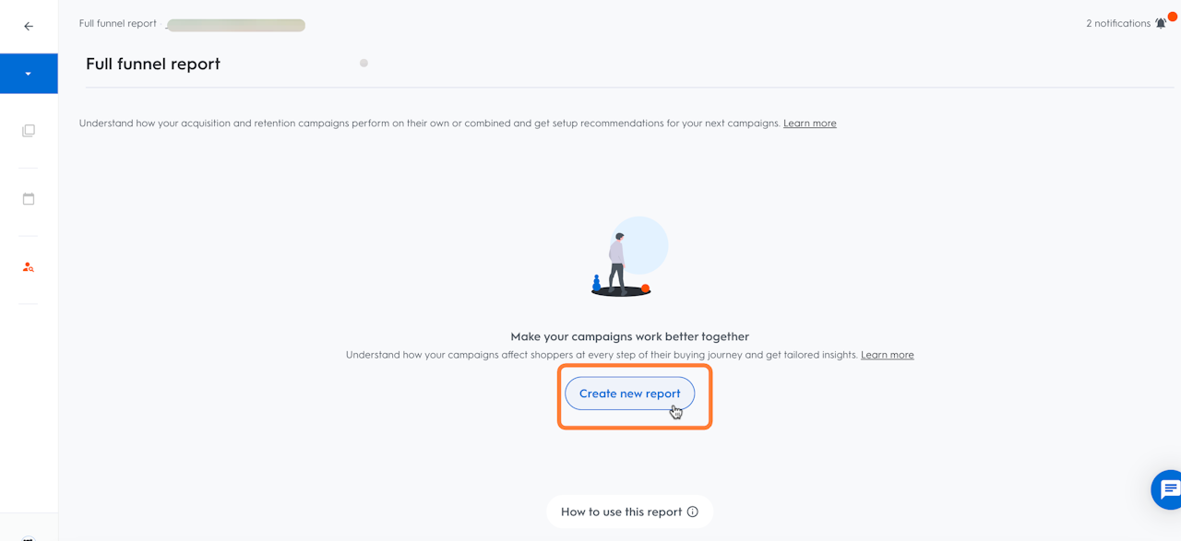Click the '2 notifications' label
This screenshot has height=541, width=1181.
pyautogui.click(x=1117, y=23)
